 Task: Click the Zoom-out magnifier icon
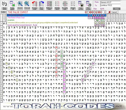click(x=27, y=4)
